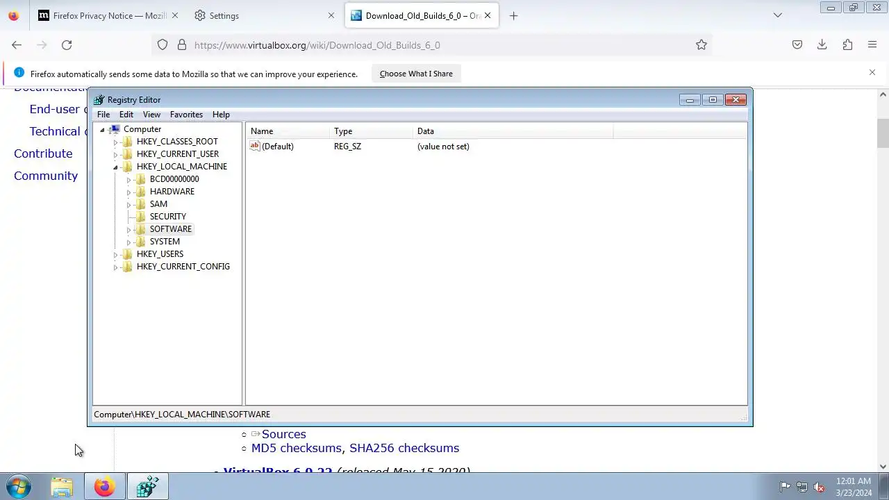Expand the HKEY_CLASSES_ROOT node arrow

point(115,142)
